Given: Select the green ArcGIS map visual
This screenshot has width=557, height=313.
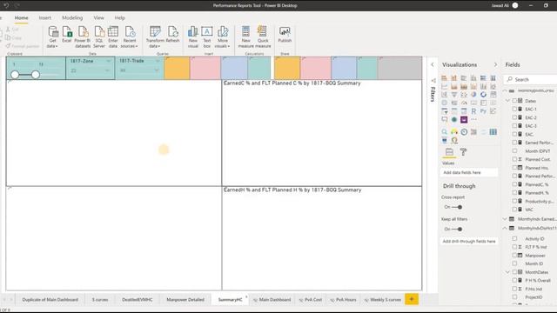Looking at the screenshot, I should click(454, 120).
